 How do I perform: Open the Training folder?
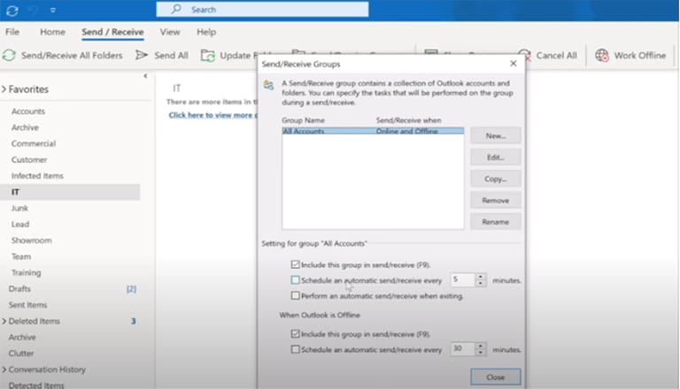26,272
